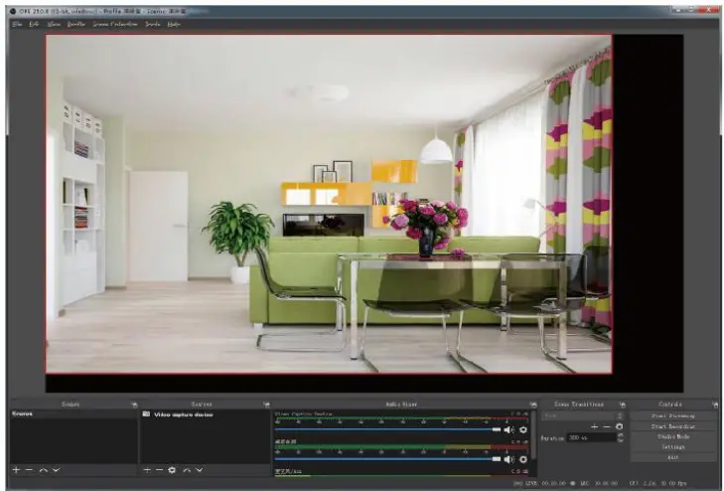Open the scene transition type dropdown

point(583,415)
